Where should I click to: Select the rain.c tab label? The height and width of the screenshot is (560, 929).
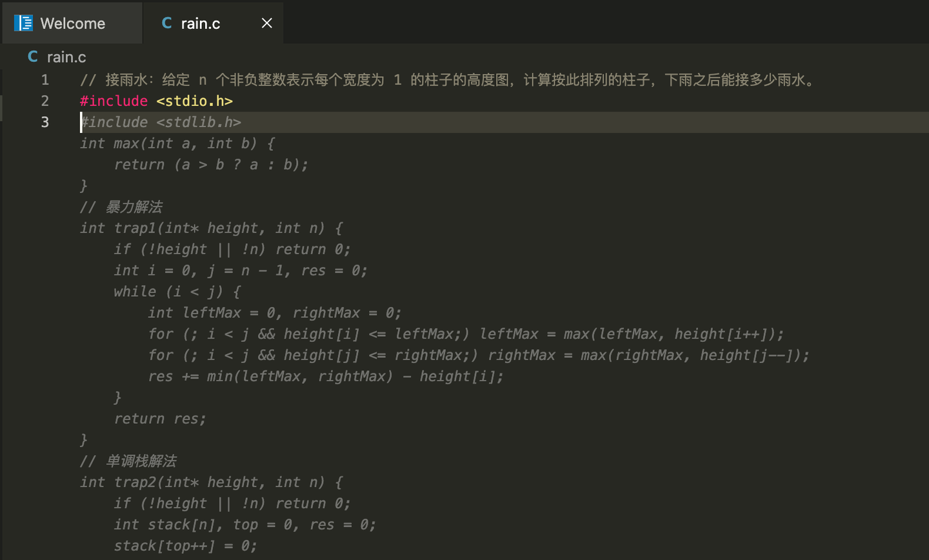[x=200, y=23]
